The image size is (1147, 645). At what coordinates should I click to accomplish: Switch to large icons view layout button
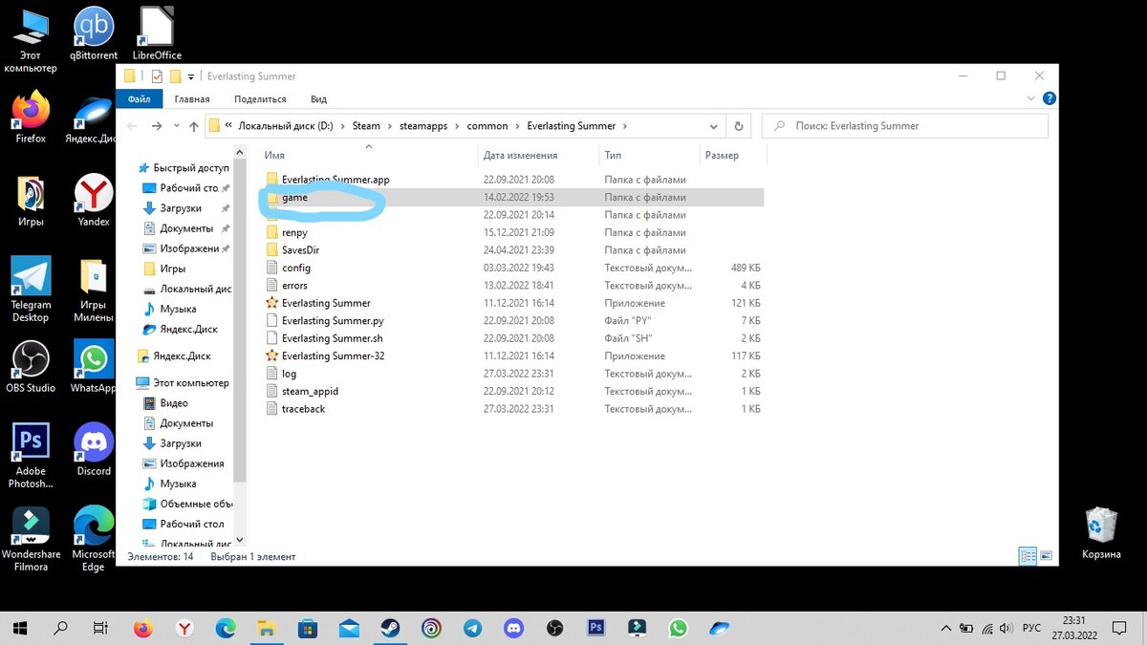[x=1046, y=555]
